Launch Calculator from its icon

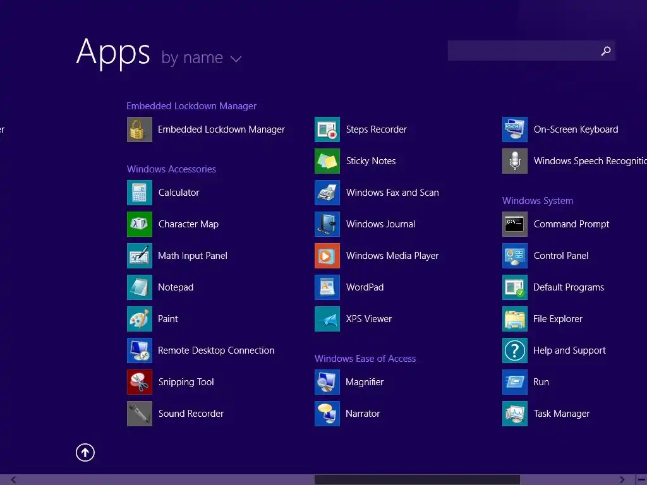pyautogui.click(x=140, y=193)
